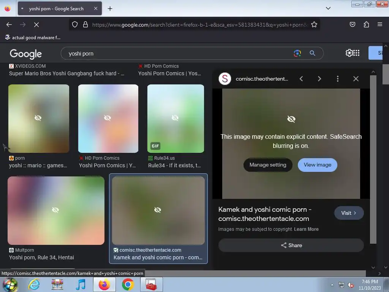
Task: Close the Google Search tab
Action: [96, 8]
